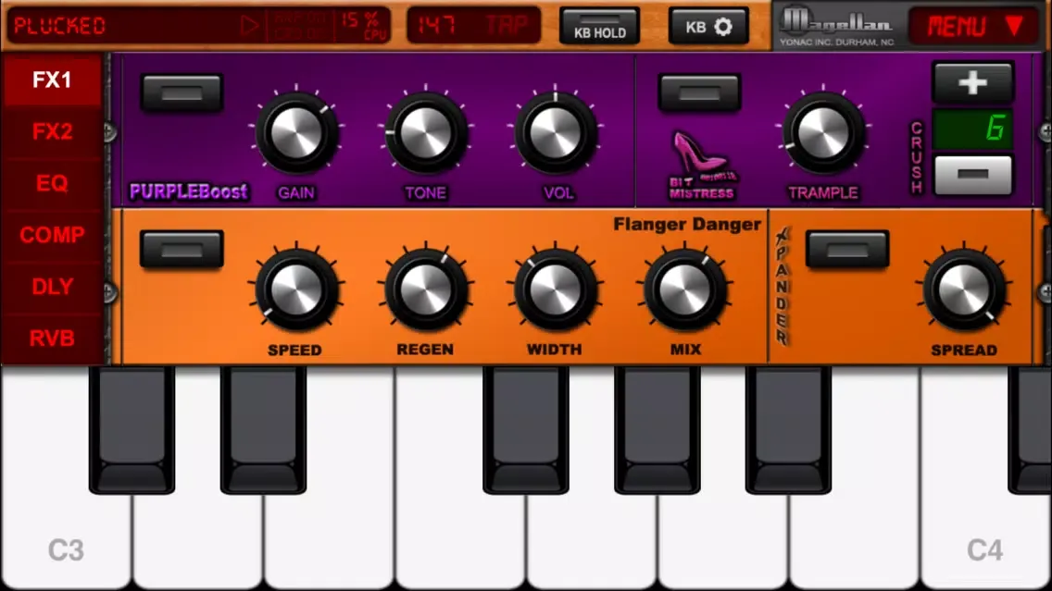Click the Bit Mistress TRAMPLE knob
Image resolution: width=1052 pixels, height=591 pixels.
[x=823, y=132]
